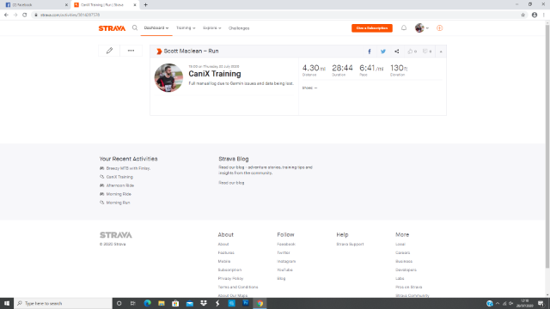Open Cortana circle in taskbar

coord(119,303)
